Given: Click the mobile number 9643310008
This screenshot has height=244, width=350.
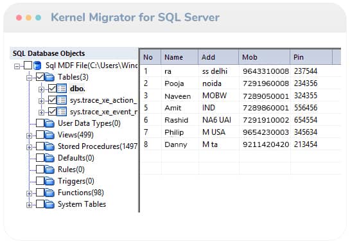Looking at the screenshot, I should pyautogui.click(x=266, y=71).
